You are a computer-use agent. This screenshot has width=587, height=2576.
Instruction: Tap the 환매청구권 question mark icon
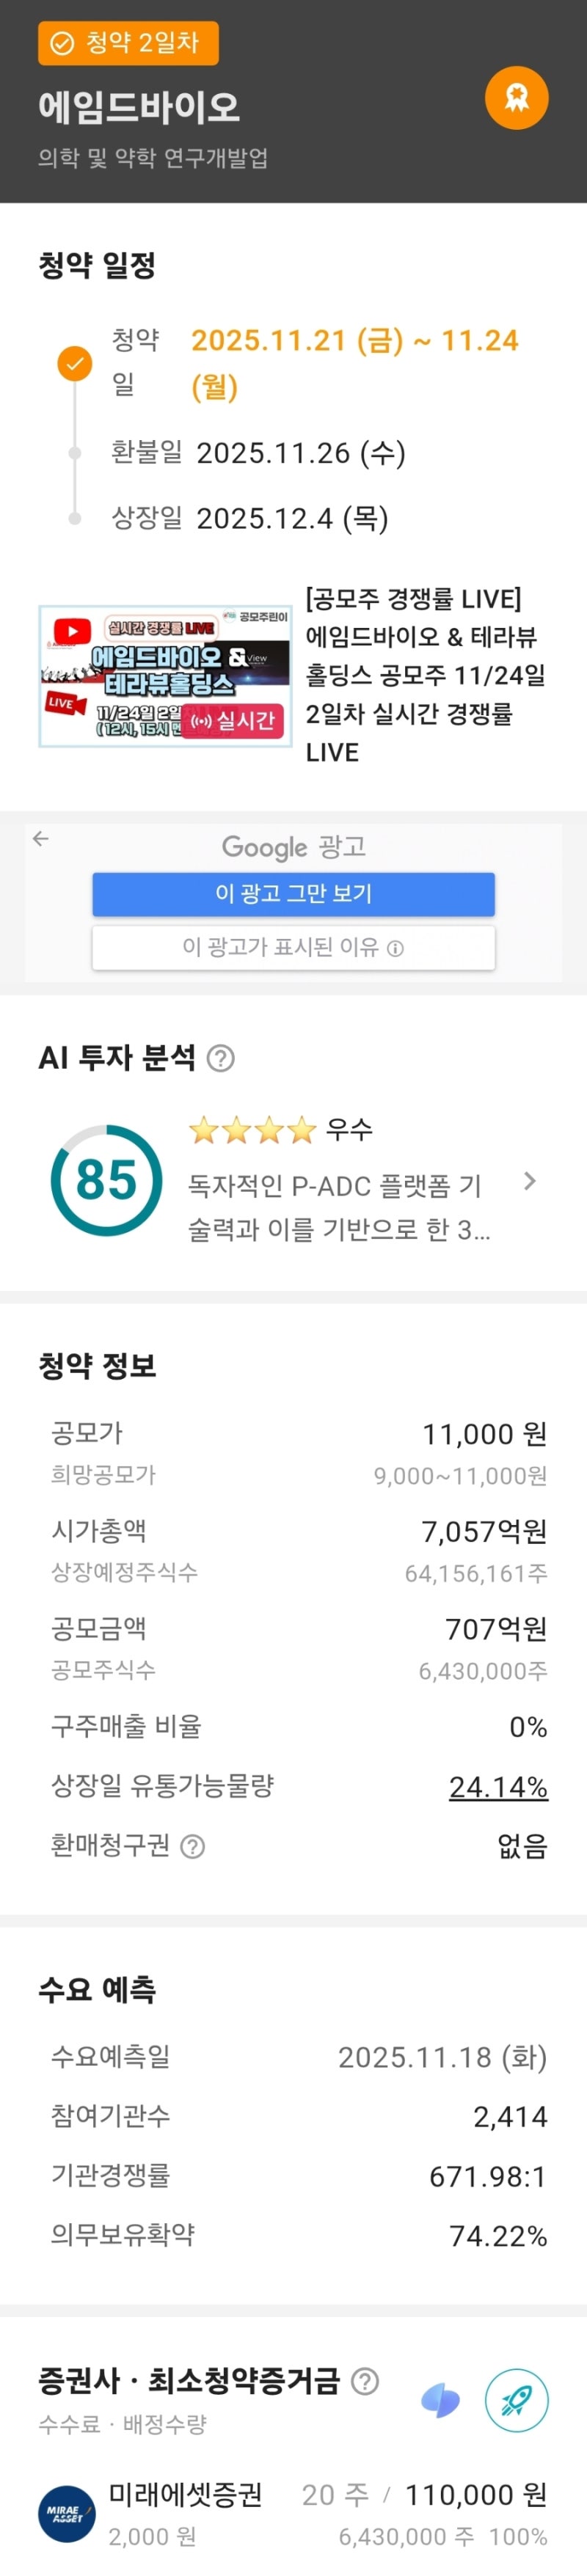[193, 1846]
